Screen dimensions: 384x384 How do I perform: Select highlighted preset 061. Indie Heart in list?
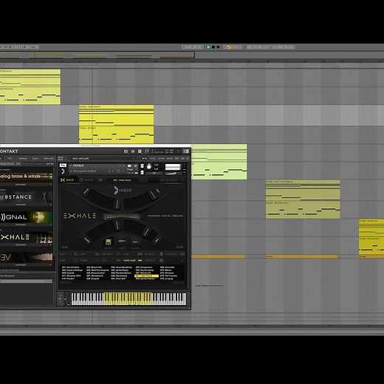[x=146, y=276]
